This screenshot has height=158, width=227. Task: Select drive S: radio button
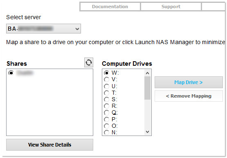pyautogui.click(x=107, y=100)
